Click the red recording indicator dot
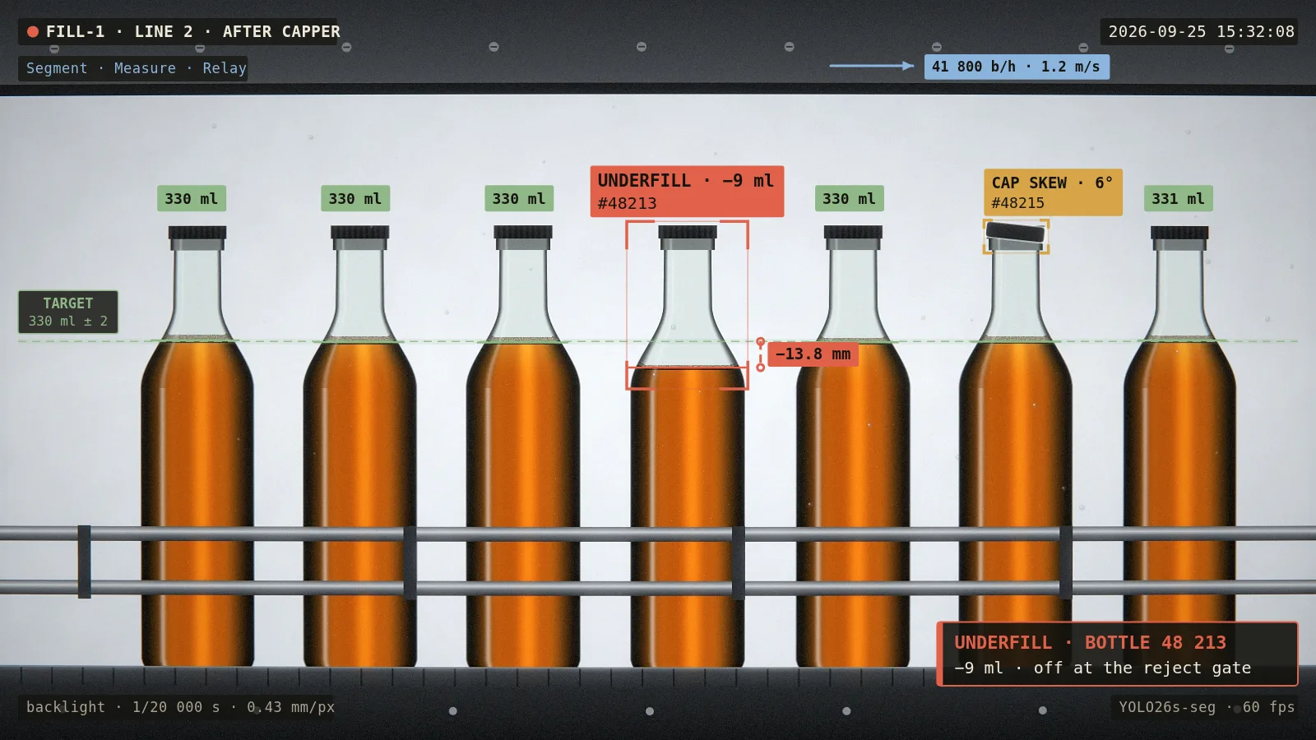 point(33,32)
